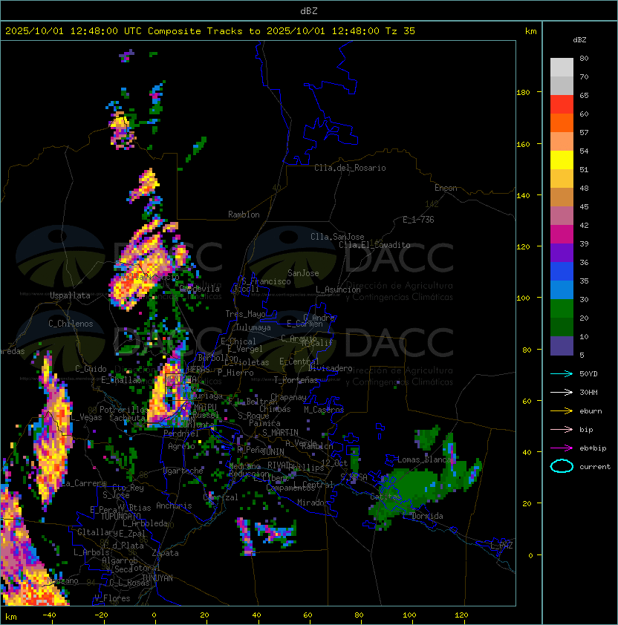Click the 'Tres_Mayo' map label
Viewport: 618px width, 625px height.
pos(245,314)
